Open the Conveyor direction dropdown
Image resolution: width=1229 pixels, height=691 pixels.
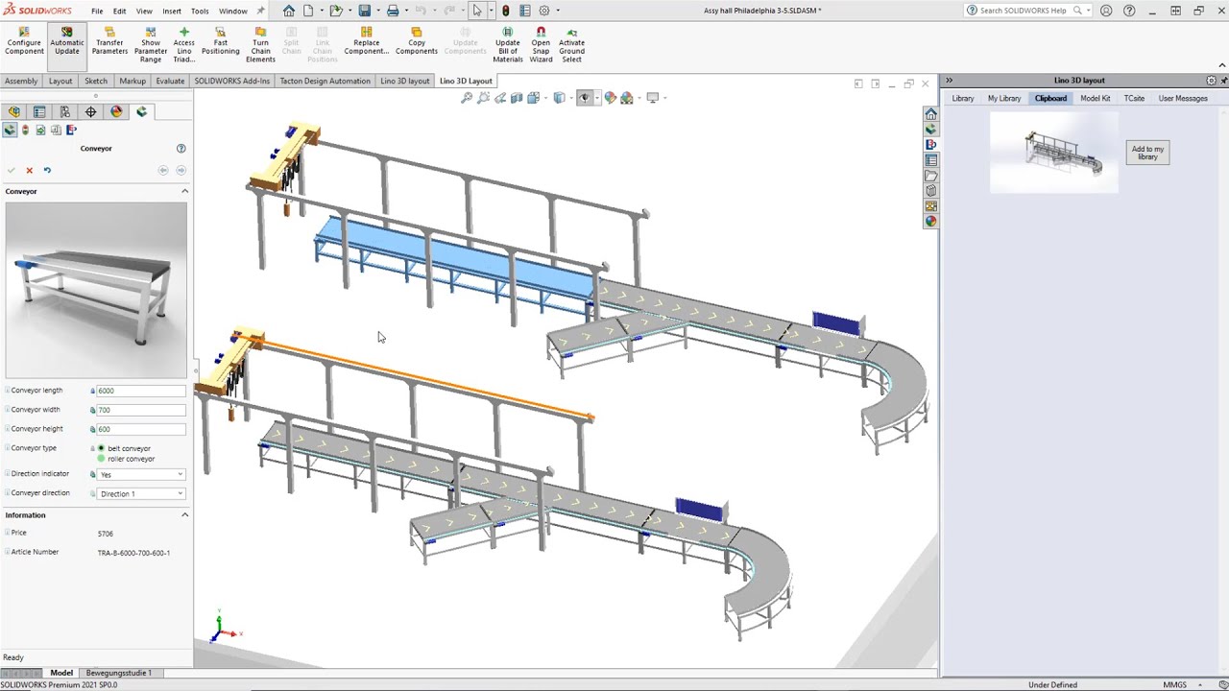click(141, 493)
